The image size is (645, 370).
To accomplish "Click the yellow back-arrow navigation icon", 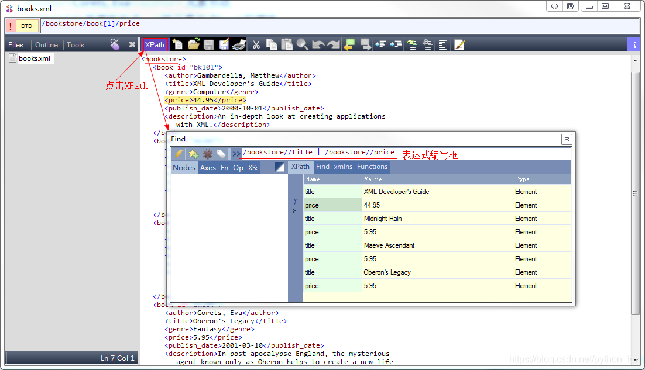I will pyautogui.click(x=349, y=45).
